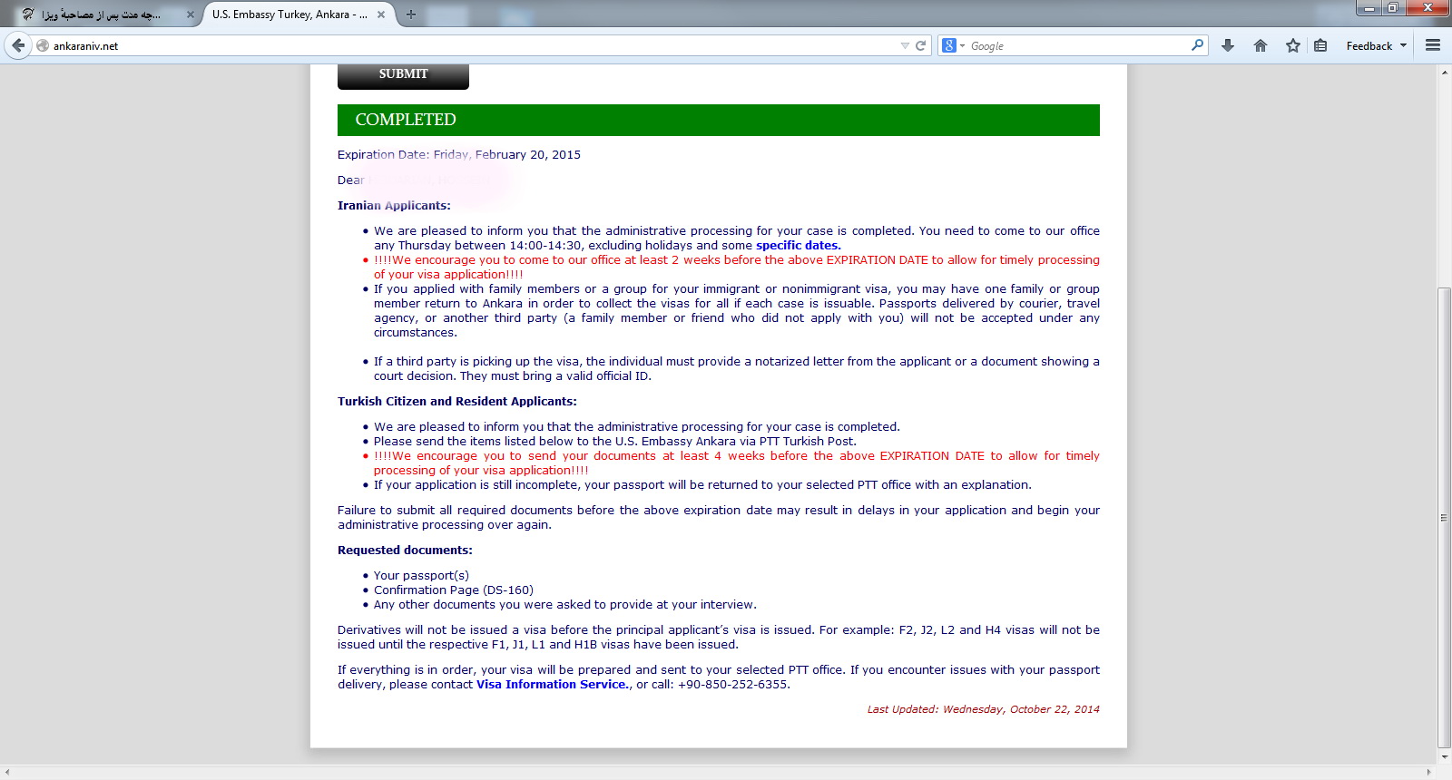Minimize the Firefox window

point(1369,8)
